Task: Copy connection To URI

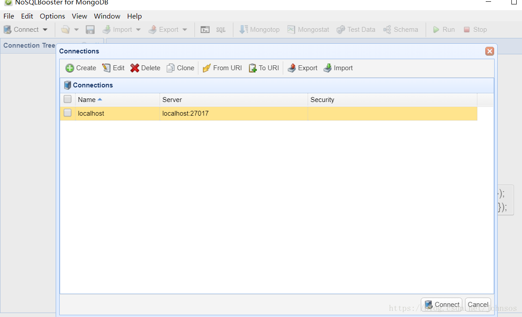Action: (x=264, y=68)
